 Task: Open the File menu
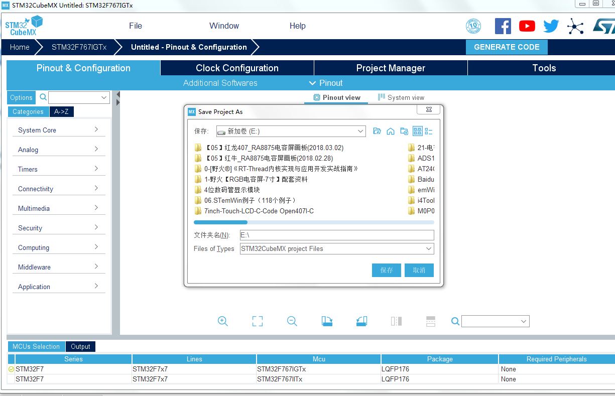coord(136,26)
